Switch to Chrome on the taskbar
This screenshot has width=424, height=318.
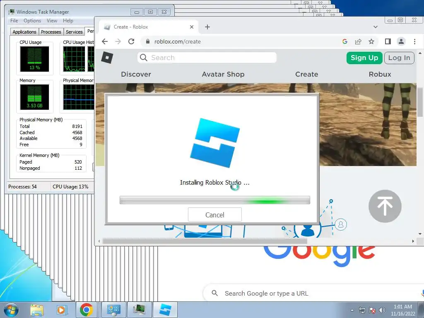(87, 310)
